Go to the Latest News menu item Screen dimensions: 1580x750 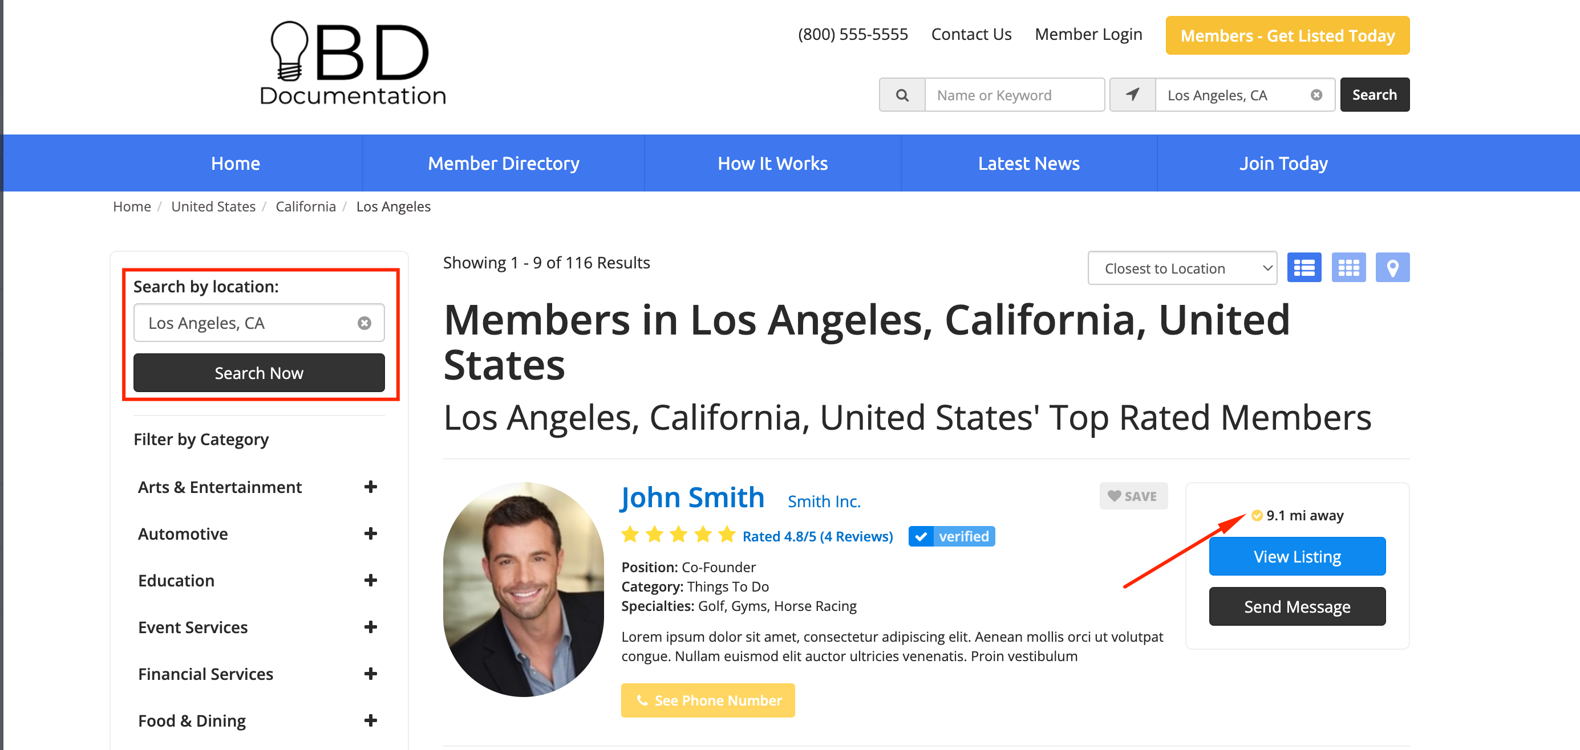tap(1028, 163)
